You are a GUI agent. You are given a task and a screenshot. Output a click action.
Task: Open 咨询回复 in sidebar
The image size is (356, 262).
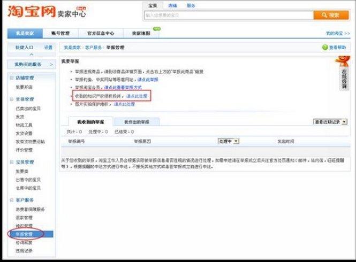click(24, 243)
